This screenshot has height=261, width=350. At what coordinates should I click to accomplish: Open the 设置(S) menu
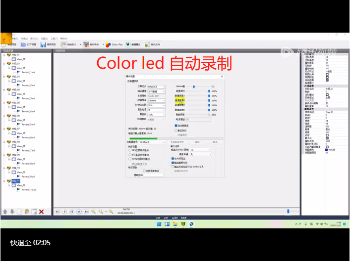pyautogui.click(x=45, y=39)
